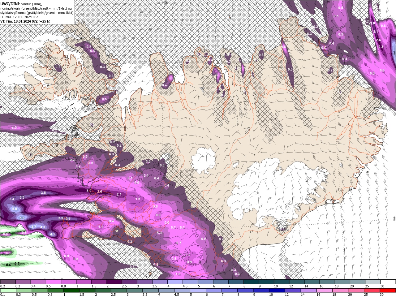Click the '1.0' value near the south coast
396x297 pixels.
pyautogui.click(x=178, y=274)
